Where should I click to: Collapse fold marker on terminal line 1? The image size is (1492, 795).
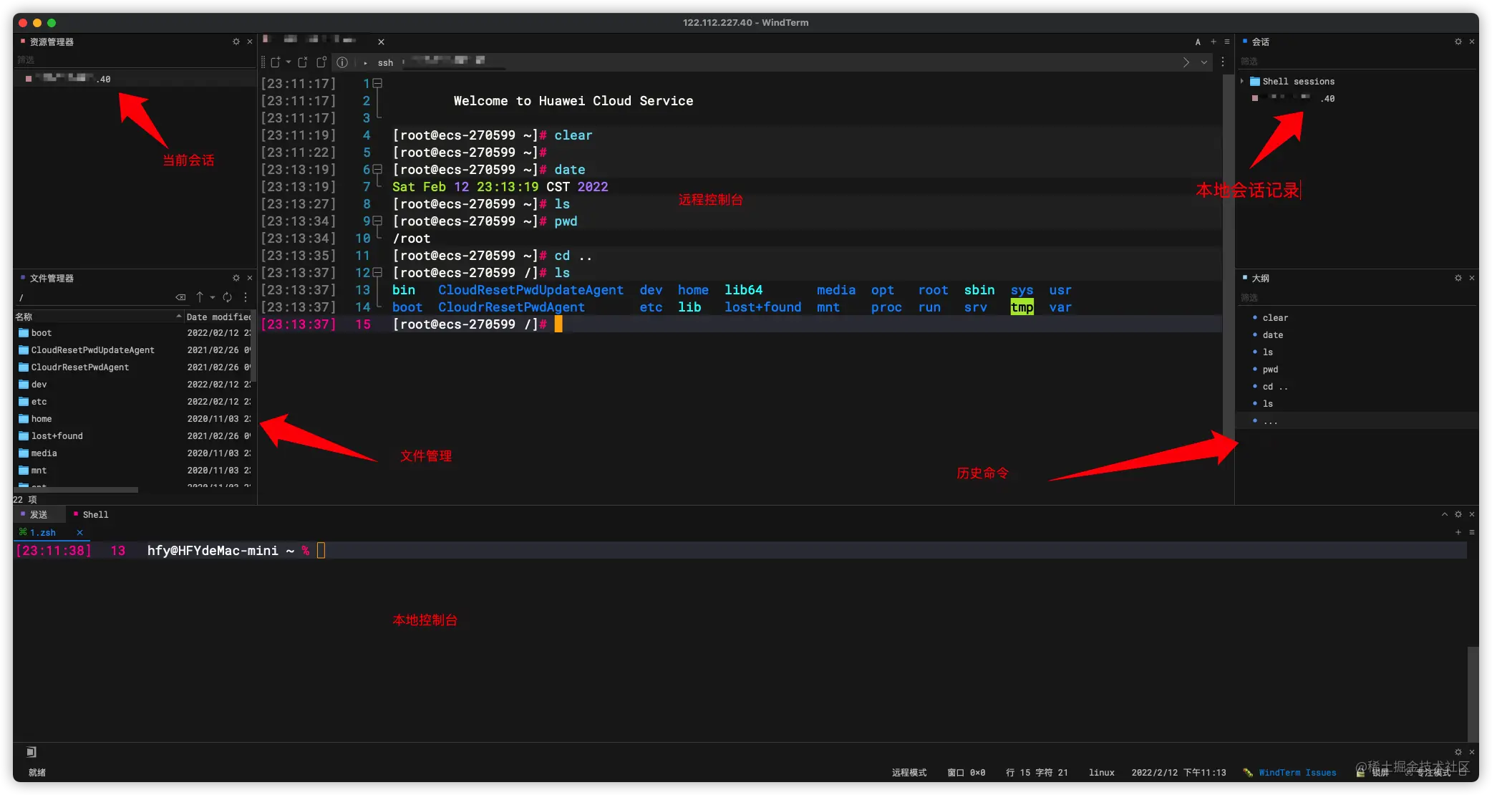click(x=378, y=83)
